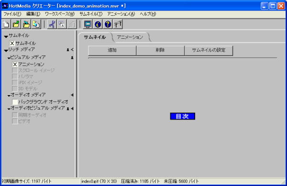This screenshot has width=287, height=186.
Task: Click the 初期画像サイズ: 1197 バイト status text
Action: pos(27,181)
